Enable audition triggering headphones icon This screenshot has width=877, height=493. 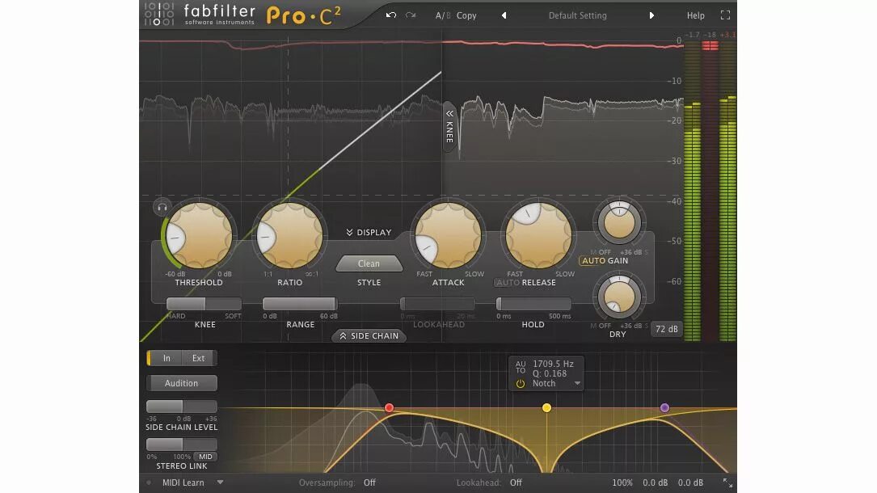point(162,208)
